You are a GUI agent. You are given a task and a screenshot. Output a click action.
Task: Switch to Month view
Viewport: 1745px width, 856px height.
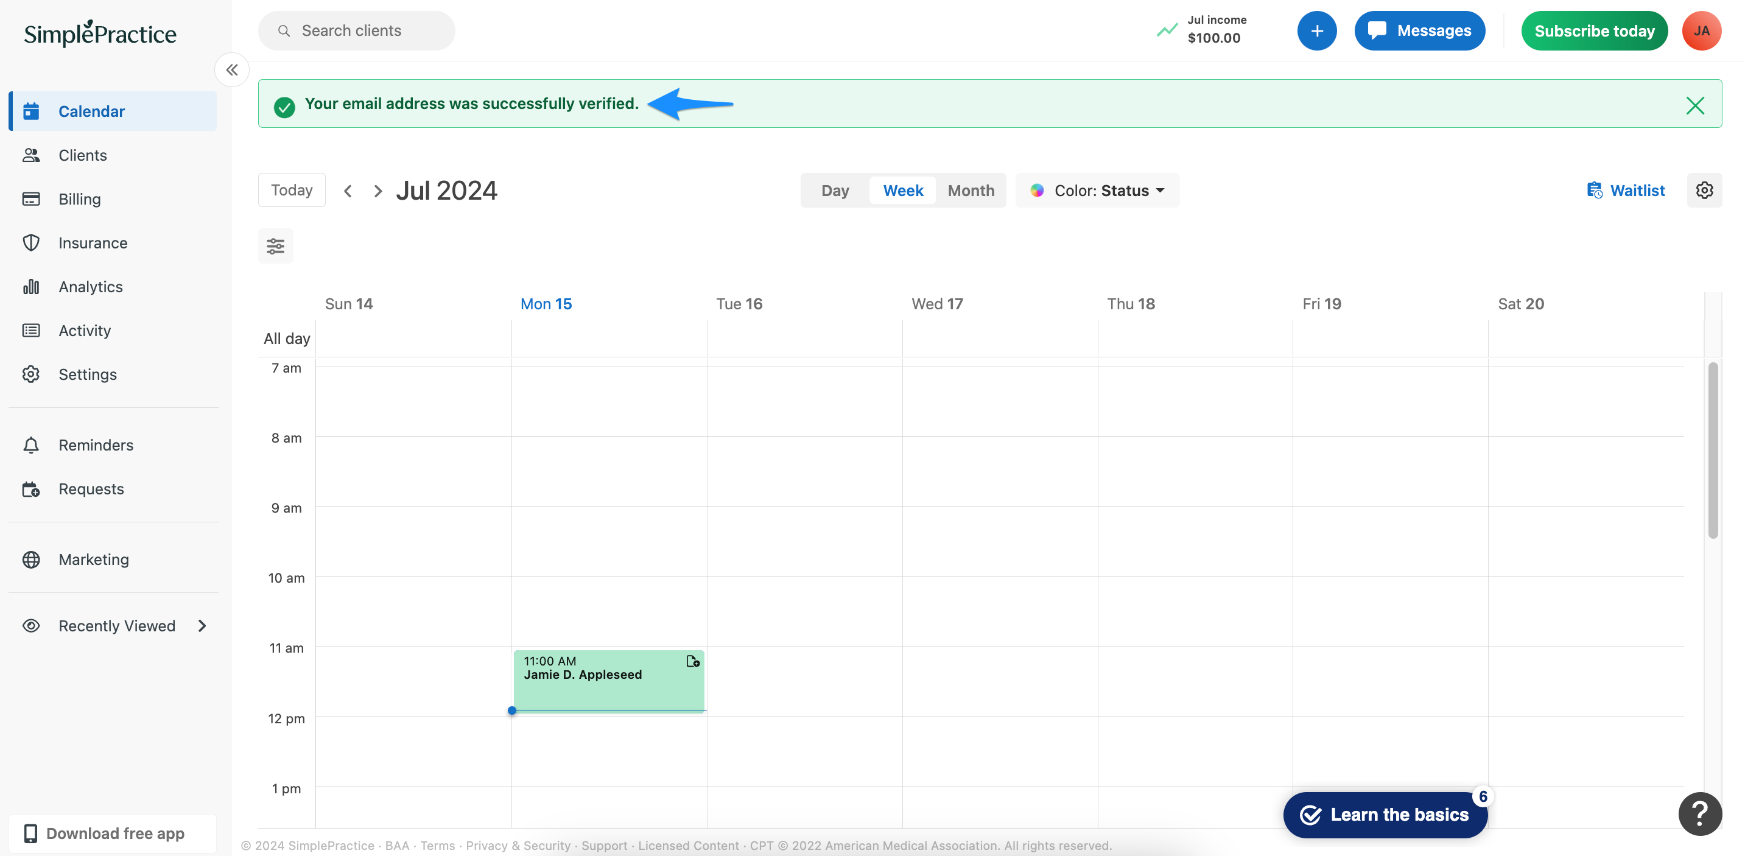pos(971,191)
